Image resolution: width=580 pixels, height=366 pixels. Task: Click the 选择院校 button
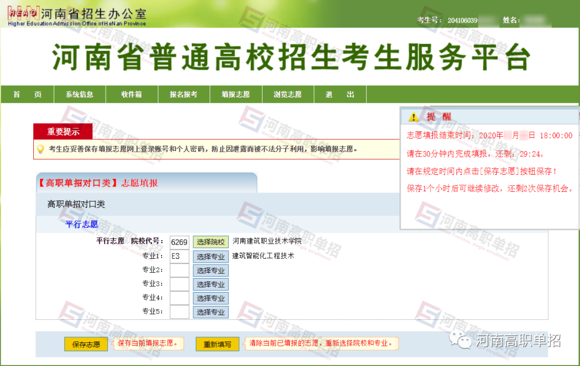[211, 242]
